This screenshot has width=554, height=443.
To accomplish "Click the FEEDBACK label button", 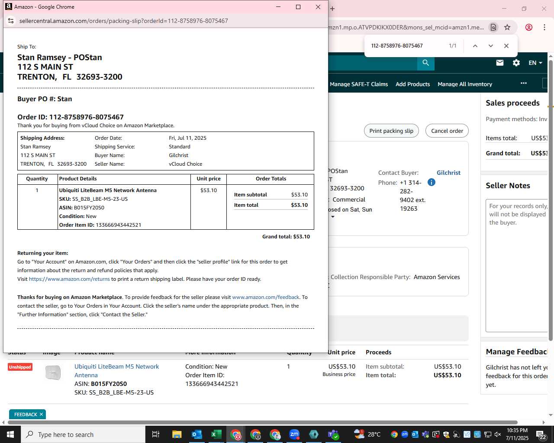I will (26, 414).
